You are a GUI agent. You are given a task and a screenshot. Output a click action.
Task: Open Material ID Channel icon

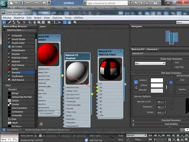(x=49, y=22)
